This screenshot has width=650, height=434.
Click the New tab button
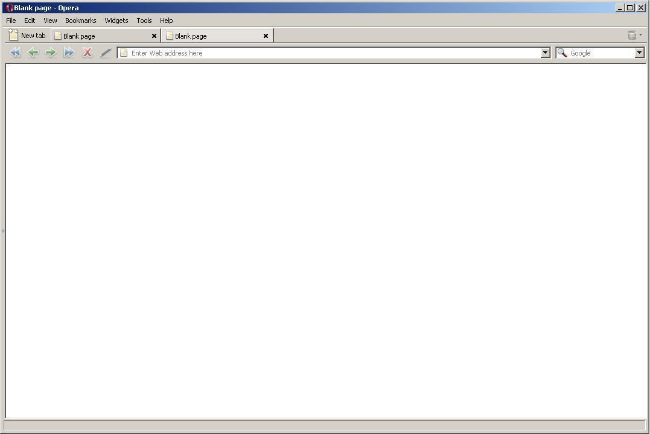[x=27, y=35]
